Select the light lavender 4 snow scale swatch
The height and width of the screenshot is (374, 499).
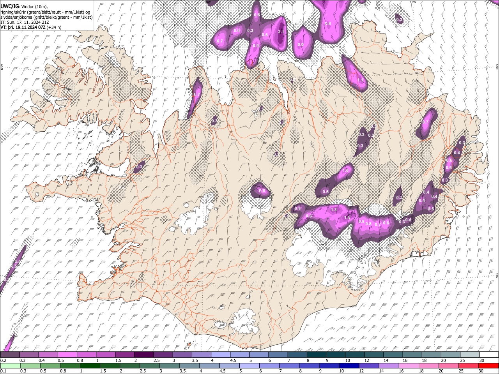[x=221, y=355]
